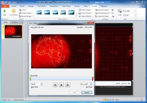Minimize the ribbon with the caret icon

coord(141,6)
